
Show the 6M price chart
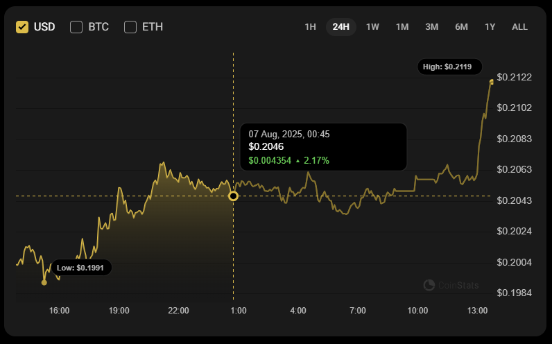[461, 27]
